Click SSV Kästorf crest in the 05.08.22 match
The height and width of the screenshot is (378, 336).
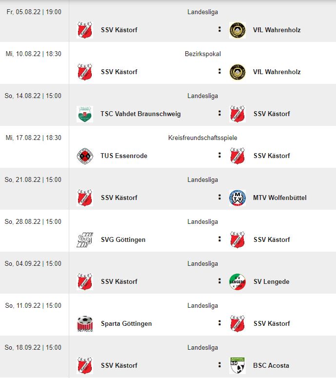[x=85, y=30]
